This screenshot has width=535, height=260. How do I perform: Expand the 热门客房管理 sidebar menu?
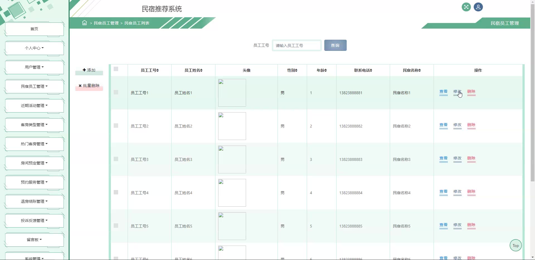coord(34,144)
